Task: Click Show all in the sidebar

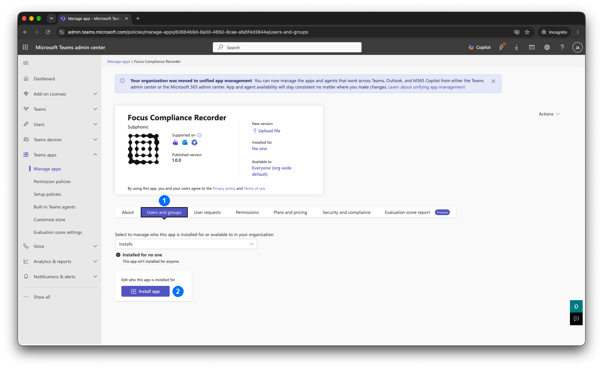Action: coord(42,297)
